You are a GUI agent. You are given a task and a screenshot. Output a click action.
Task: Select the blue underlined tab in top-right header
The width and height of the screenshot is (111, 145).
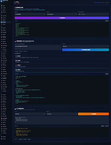[x=97, y=3]
